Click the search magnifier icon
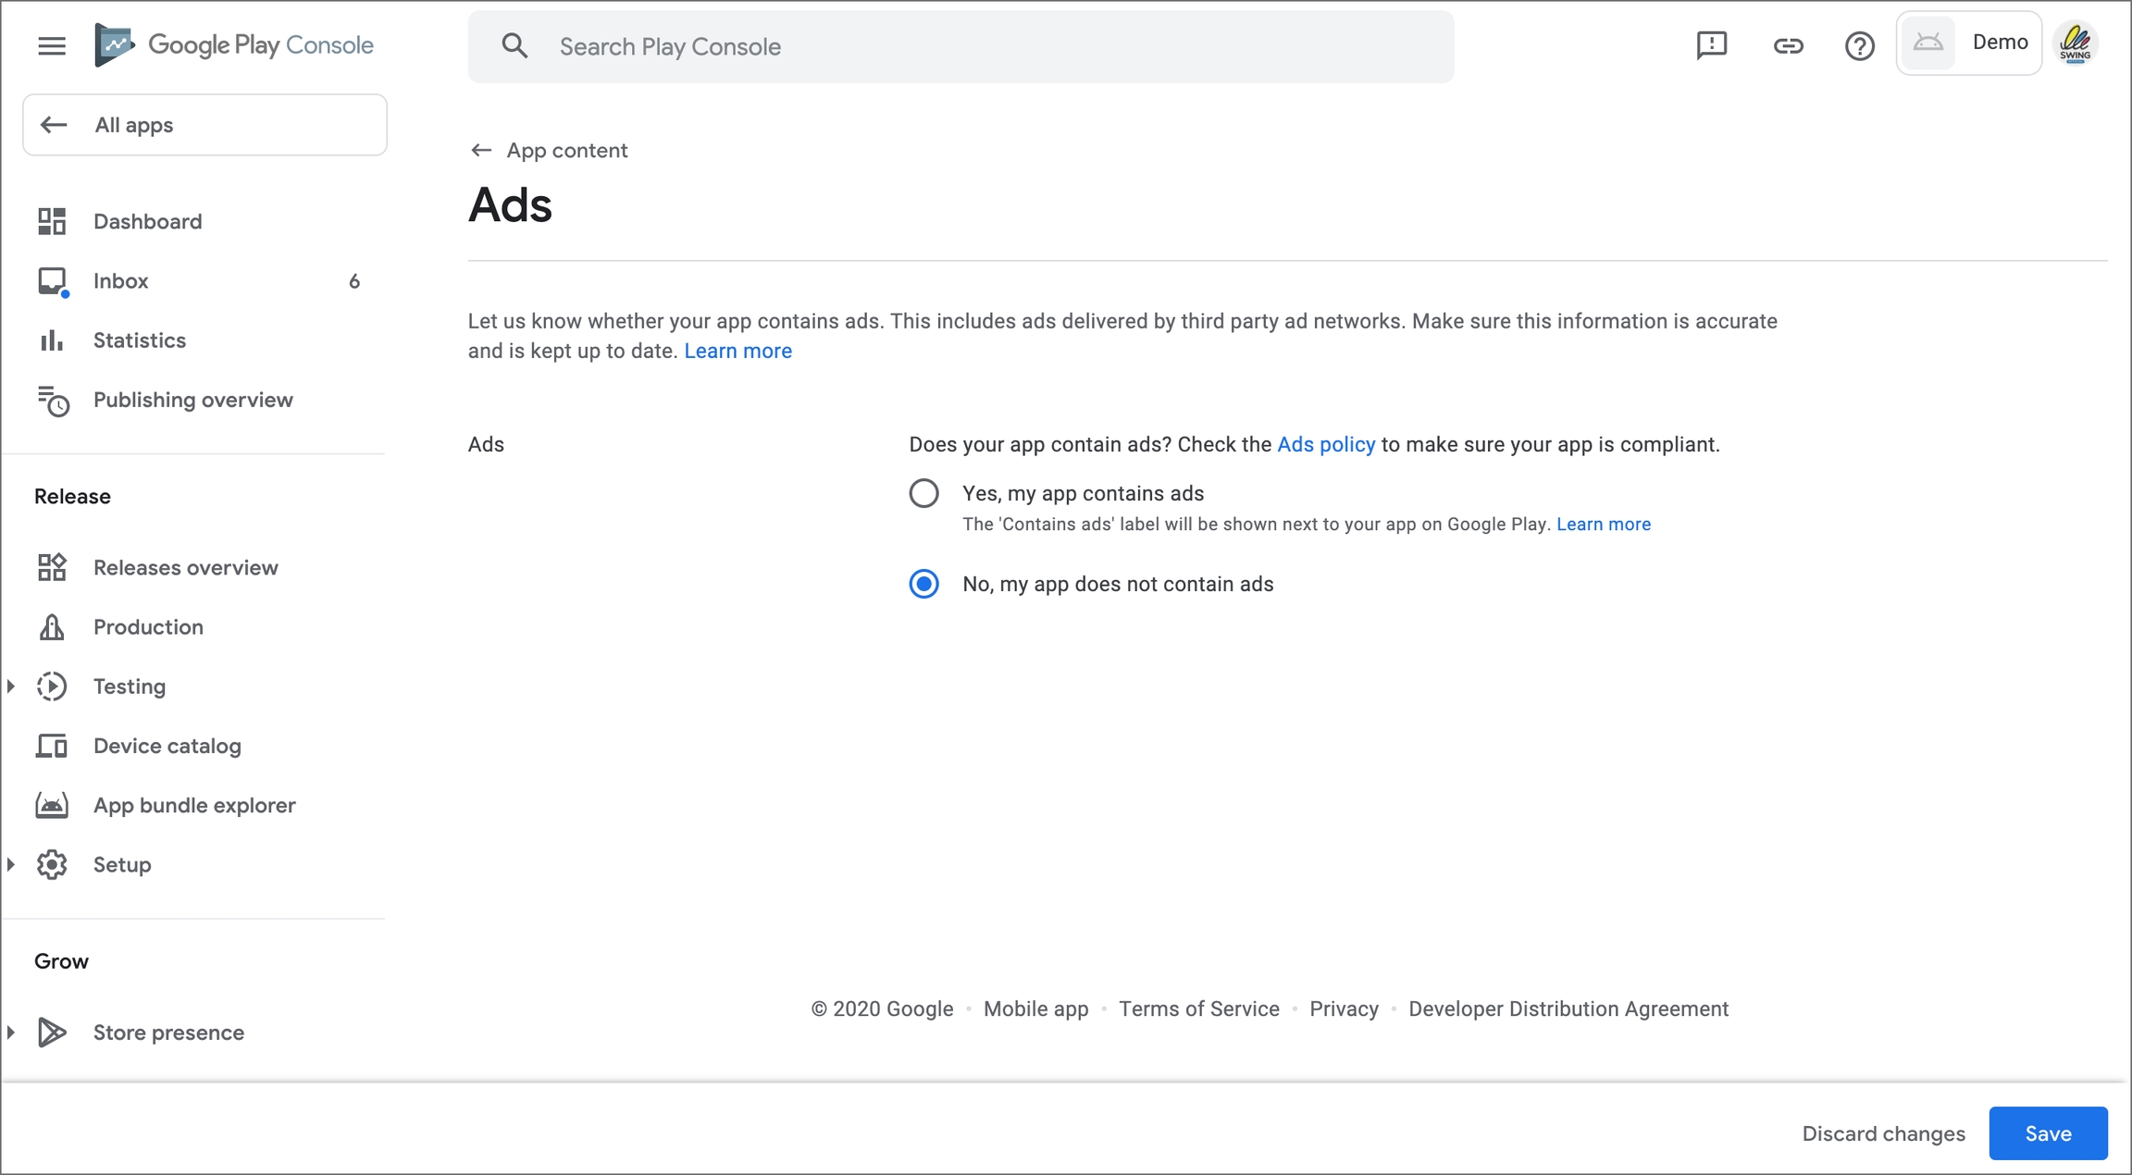The height and width of the screenshot is (1175, 2132). [514, 46]
